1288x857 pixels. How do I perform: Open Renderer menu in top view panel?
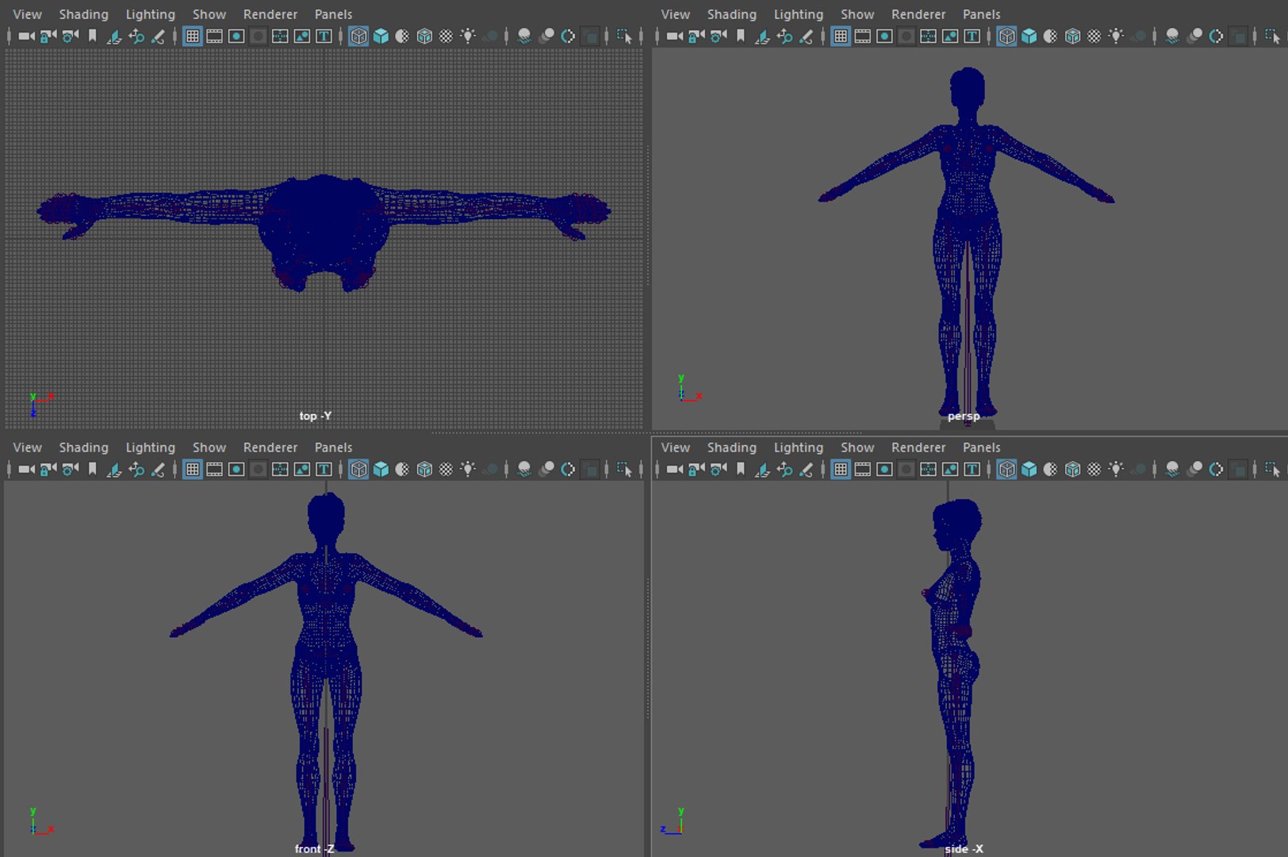(x=270, y=14)
